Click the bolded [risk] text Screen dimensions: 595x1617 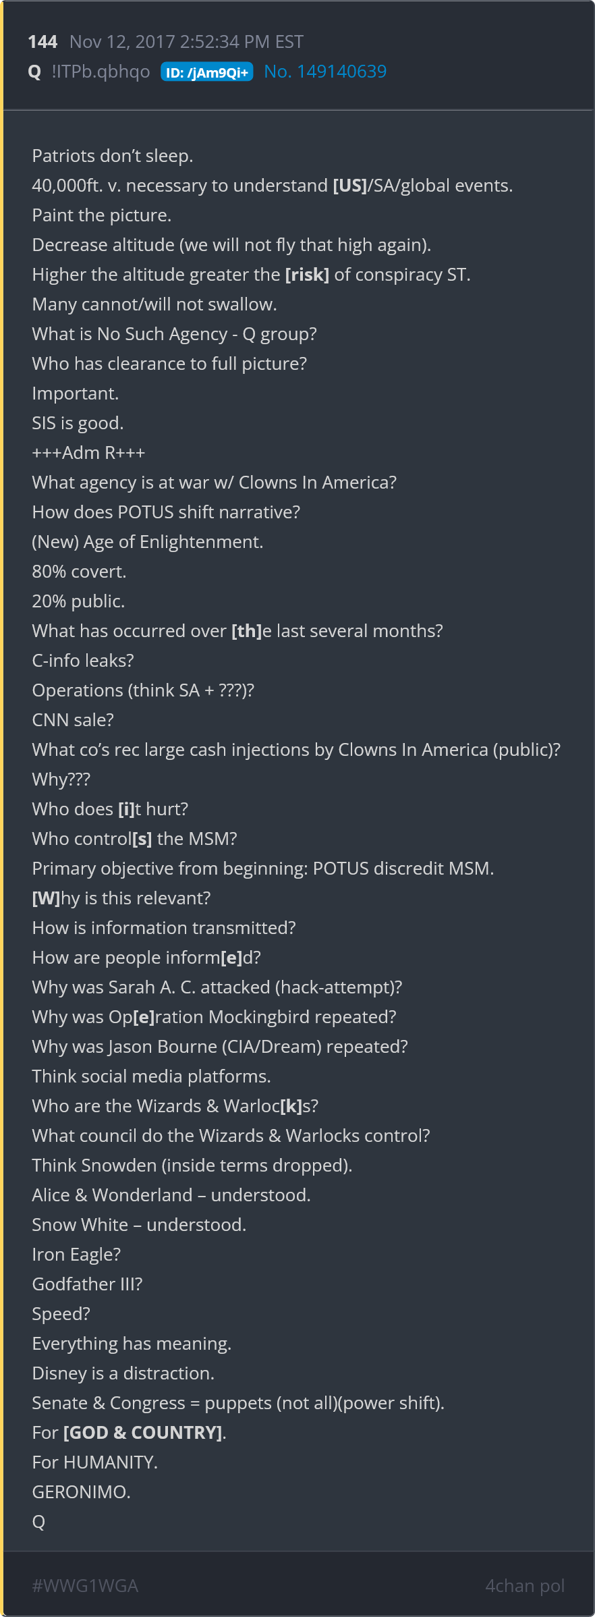click(x=308, y=275)
